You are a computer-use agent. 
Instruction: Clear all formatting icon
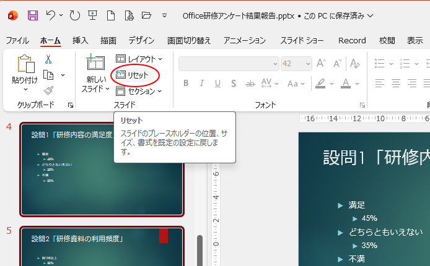point(355,64)
